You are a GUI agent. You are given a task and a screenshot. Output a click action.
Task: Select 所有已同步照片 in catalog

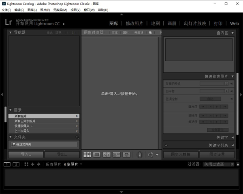point(44,121)
